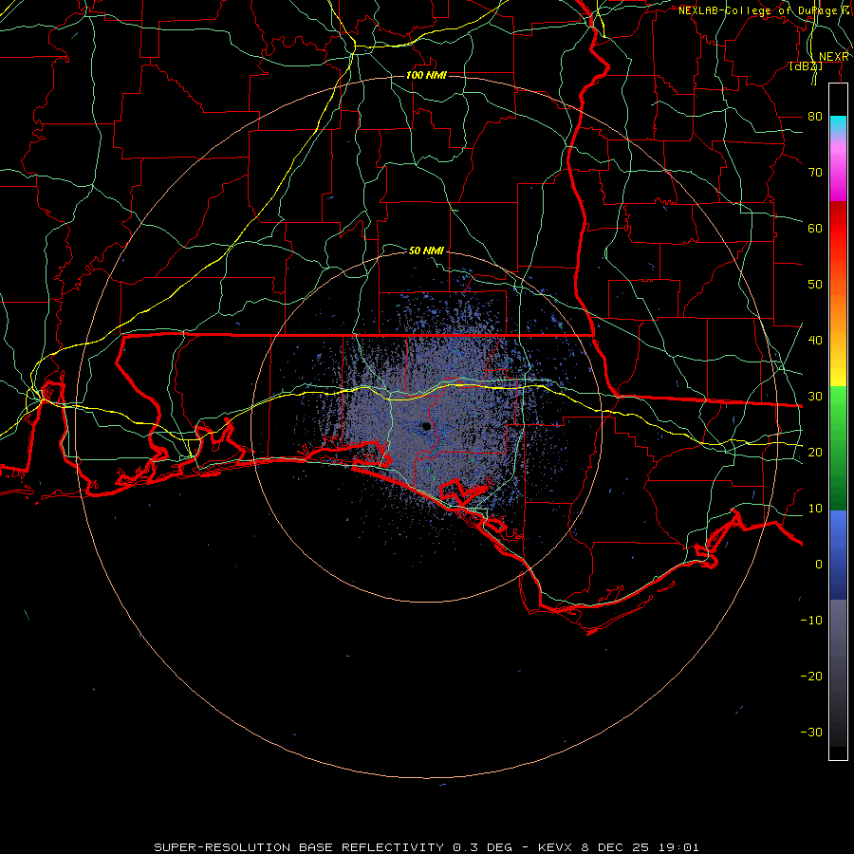Select the 70 value on the dBZ scale
This screenshot has width=854, height=854.
[x=815, y=172]
